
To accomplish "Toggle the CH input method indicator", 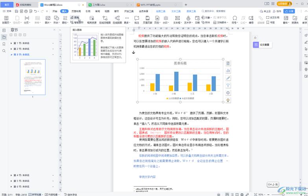I will [x=273, y=185].
